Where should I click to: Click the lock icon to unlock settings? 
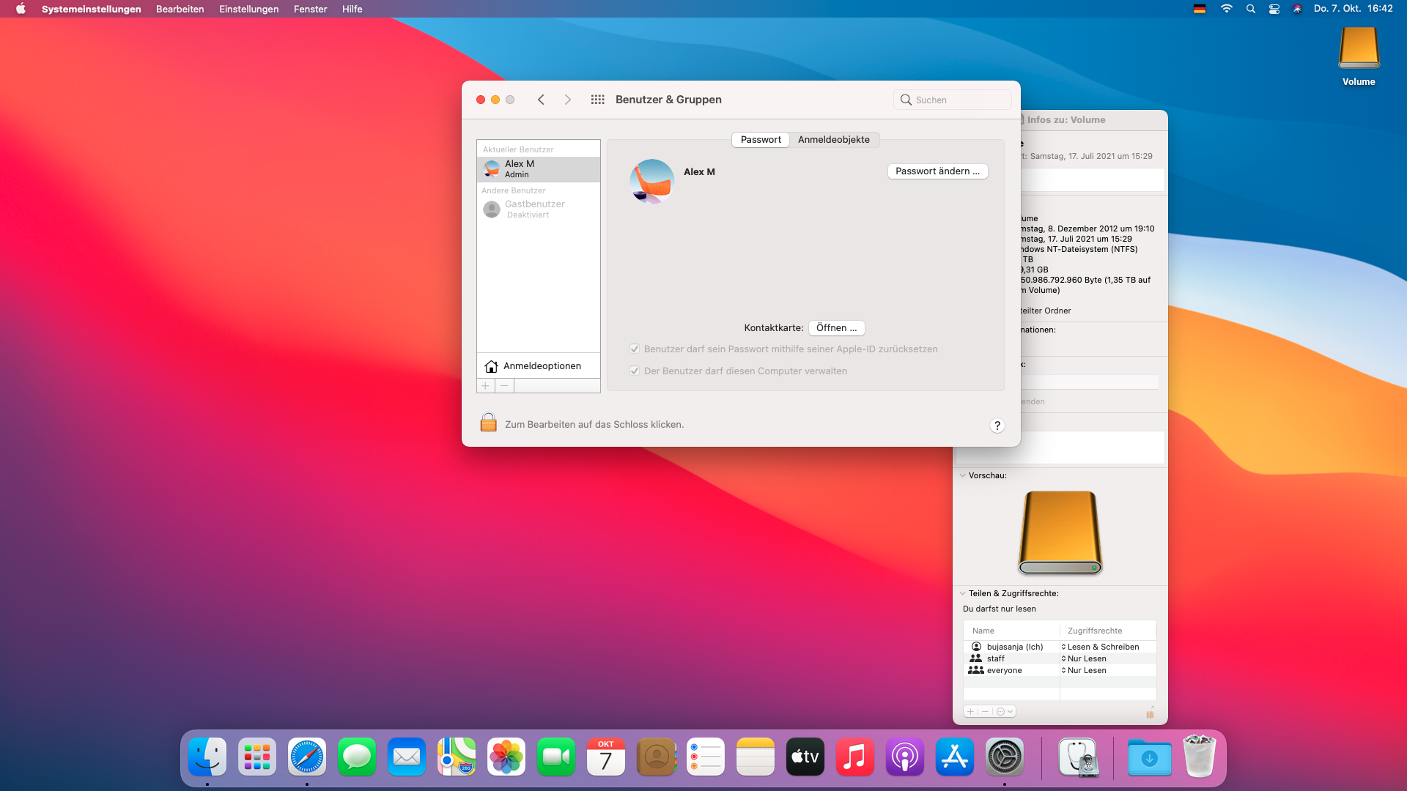tap(488, 423)
